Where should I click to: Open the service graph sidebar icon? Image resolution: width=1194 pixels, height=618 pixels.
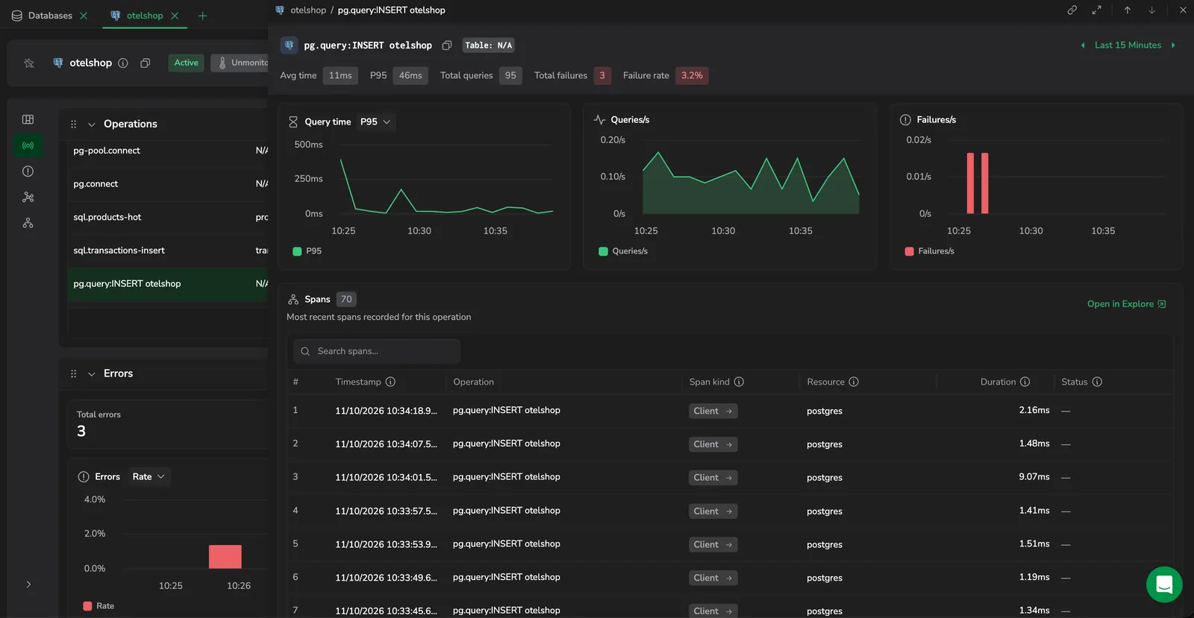tap(28, 197)
